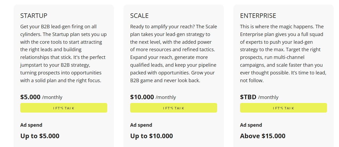339x147 pixels.
Task: Click the $5.000 monthly price
Action: (30, 97)
